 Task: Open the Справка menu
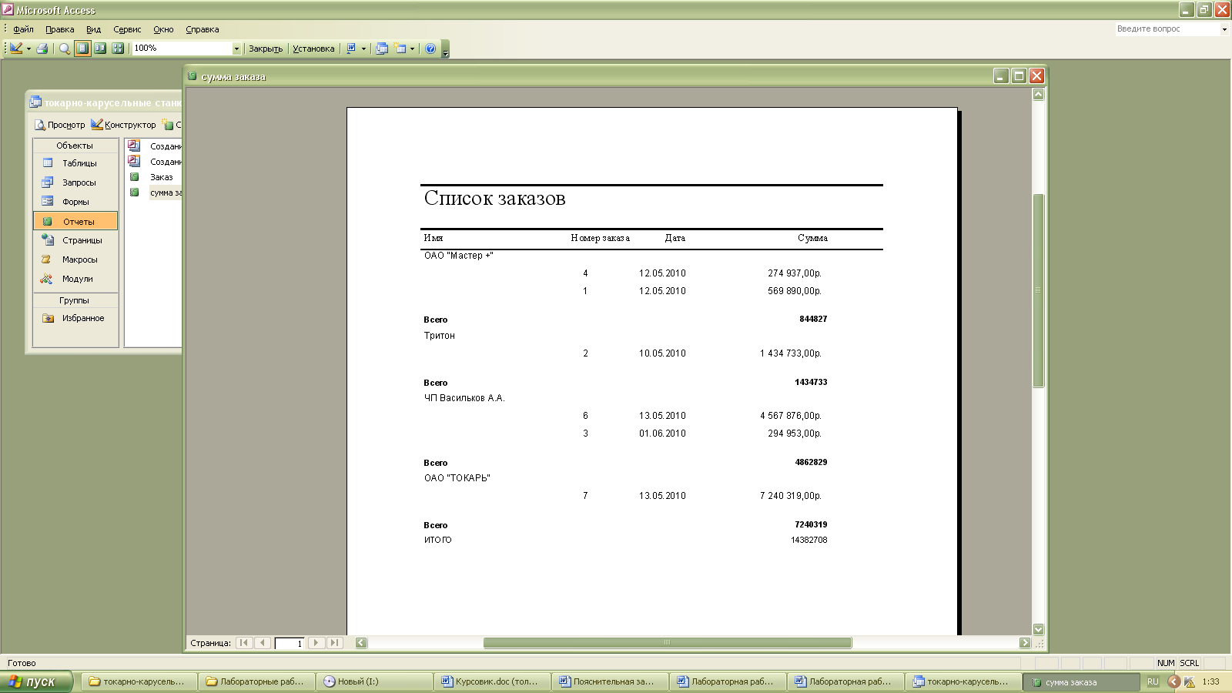[202, 29]
